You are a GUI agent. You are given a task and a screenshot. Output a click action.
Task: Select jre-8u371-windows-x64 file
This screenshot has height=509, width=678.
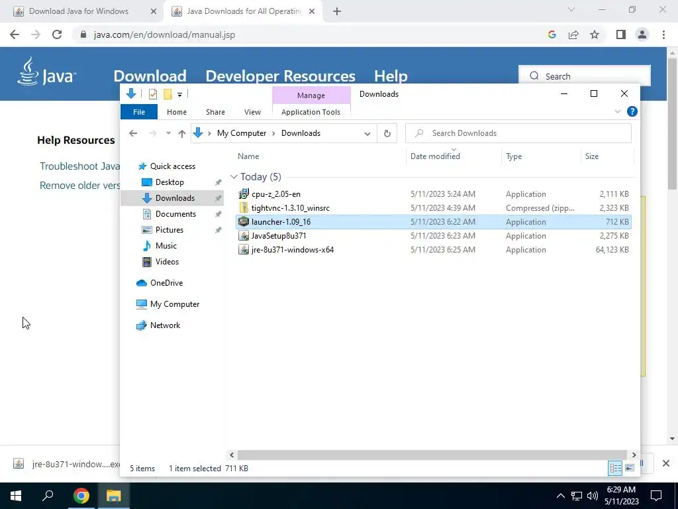[x=292, y=250]
